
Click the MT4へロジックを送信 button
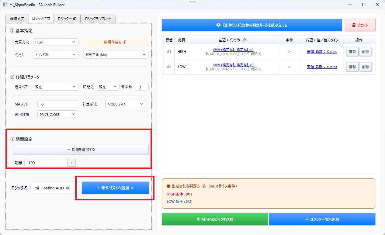click(215, 219)
